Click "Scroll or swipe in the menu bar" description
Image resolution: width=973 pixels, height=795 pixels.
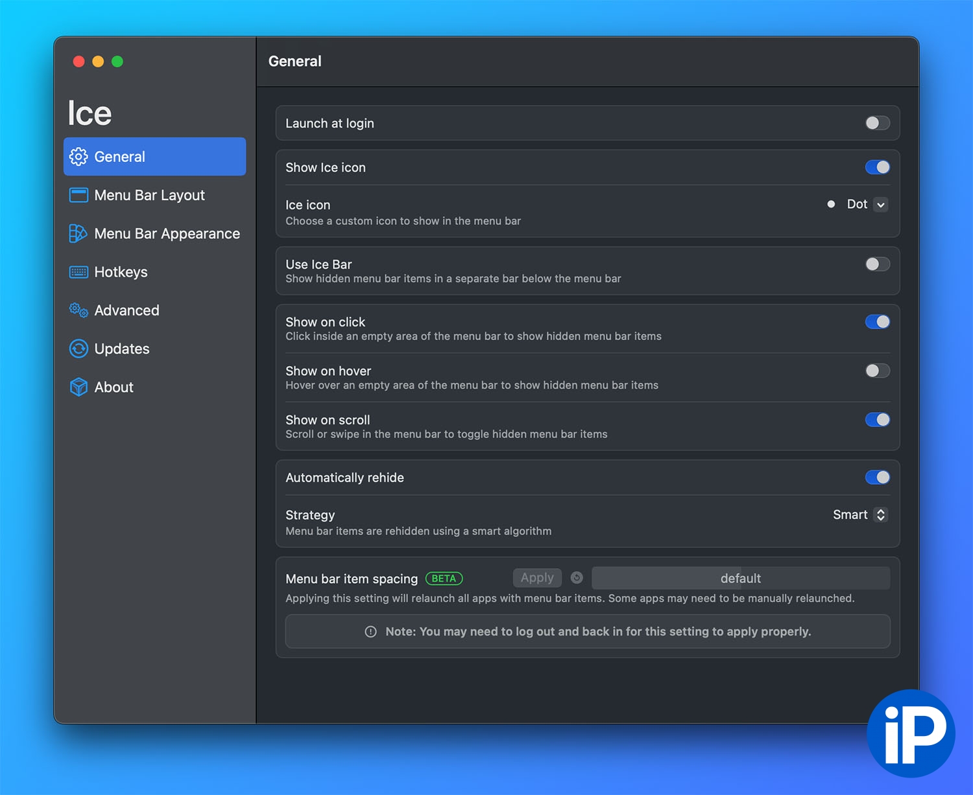pos(446,434)
